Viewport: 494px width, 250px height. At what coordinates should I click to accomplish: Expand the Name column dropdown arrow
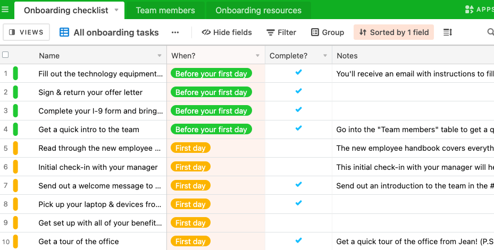coord(160,56)
